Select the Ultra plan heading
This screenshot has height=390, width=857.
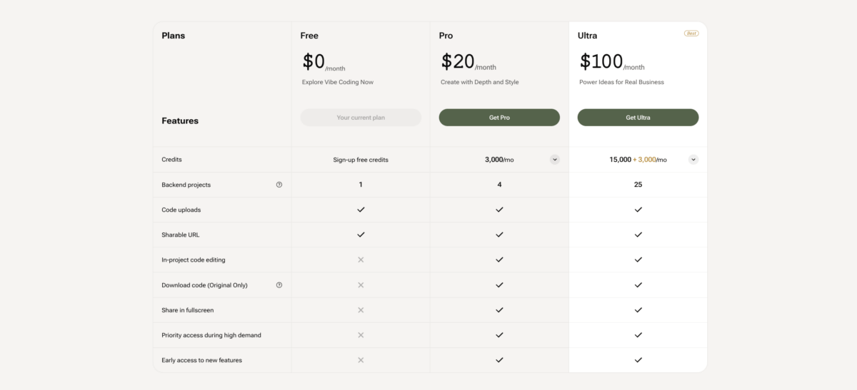coord(588,36)
